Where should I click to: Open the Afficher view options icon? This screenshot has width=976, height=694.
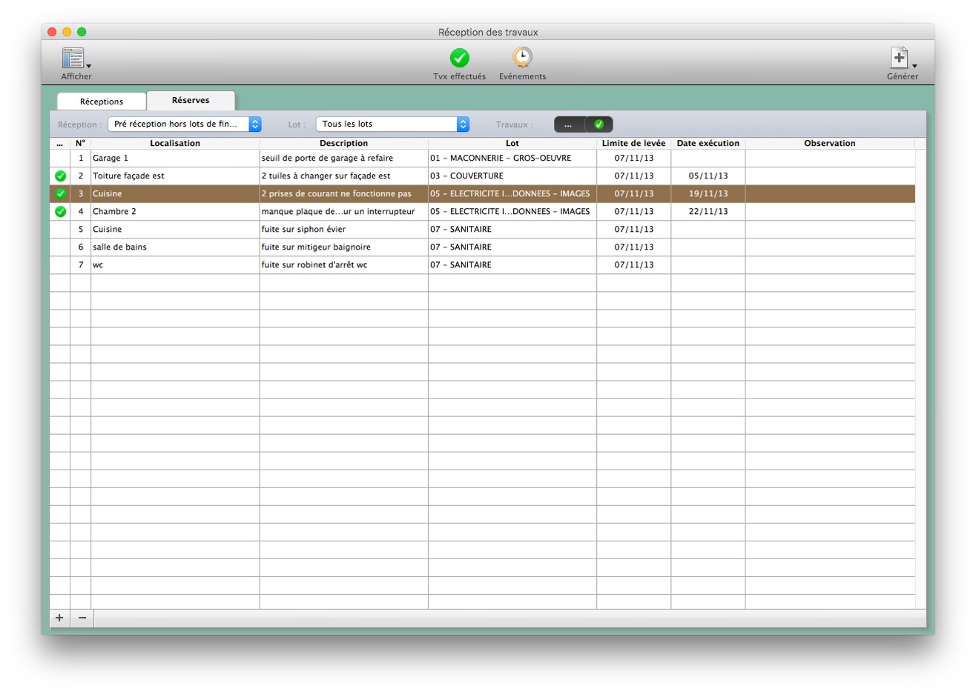(73, 58)
